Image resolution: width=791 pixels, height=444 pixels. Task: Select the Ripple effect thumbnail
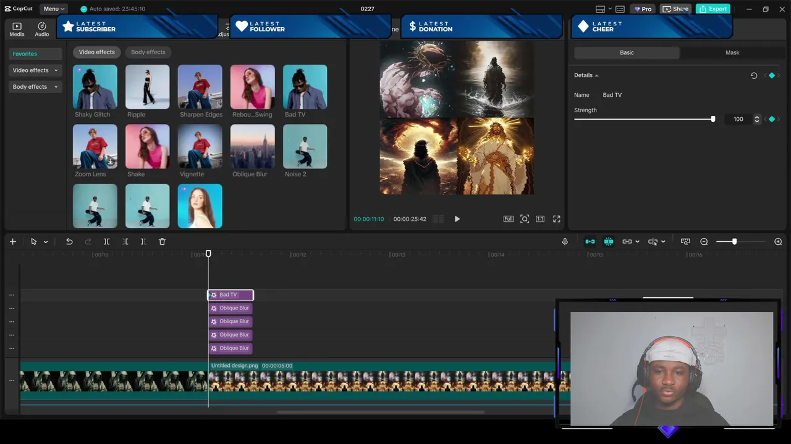click(x=147, y=87)
